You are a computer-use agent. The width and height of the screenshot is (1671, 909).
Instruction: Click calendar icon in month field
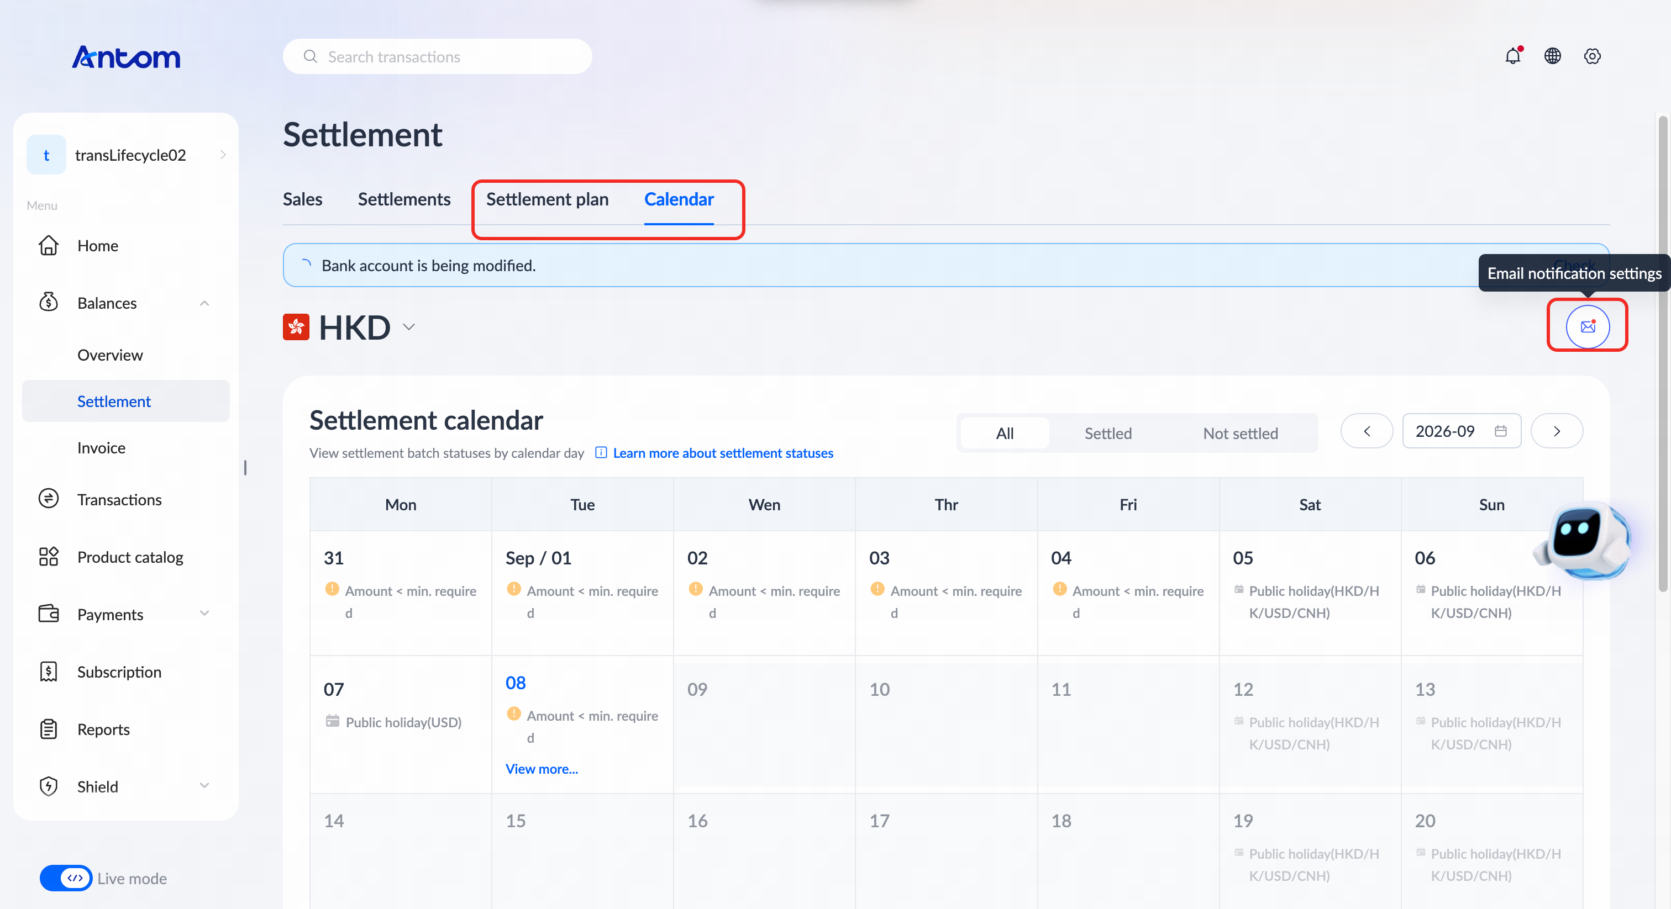pos(1500,431)
